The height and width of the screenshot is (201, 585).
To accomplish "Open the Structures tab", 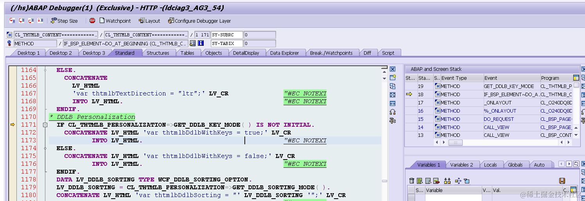I will point(158,53).
